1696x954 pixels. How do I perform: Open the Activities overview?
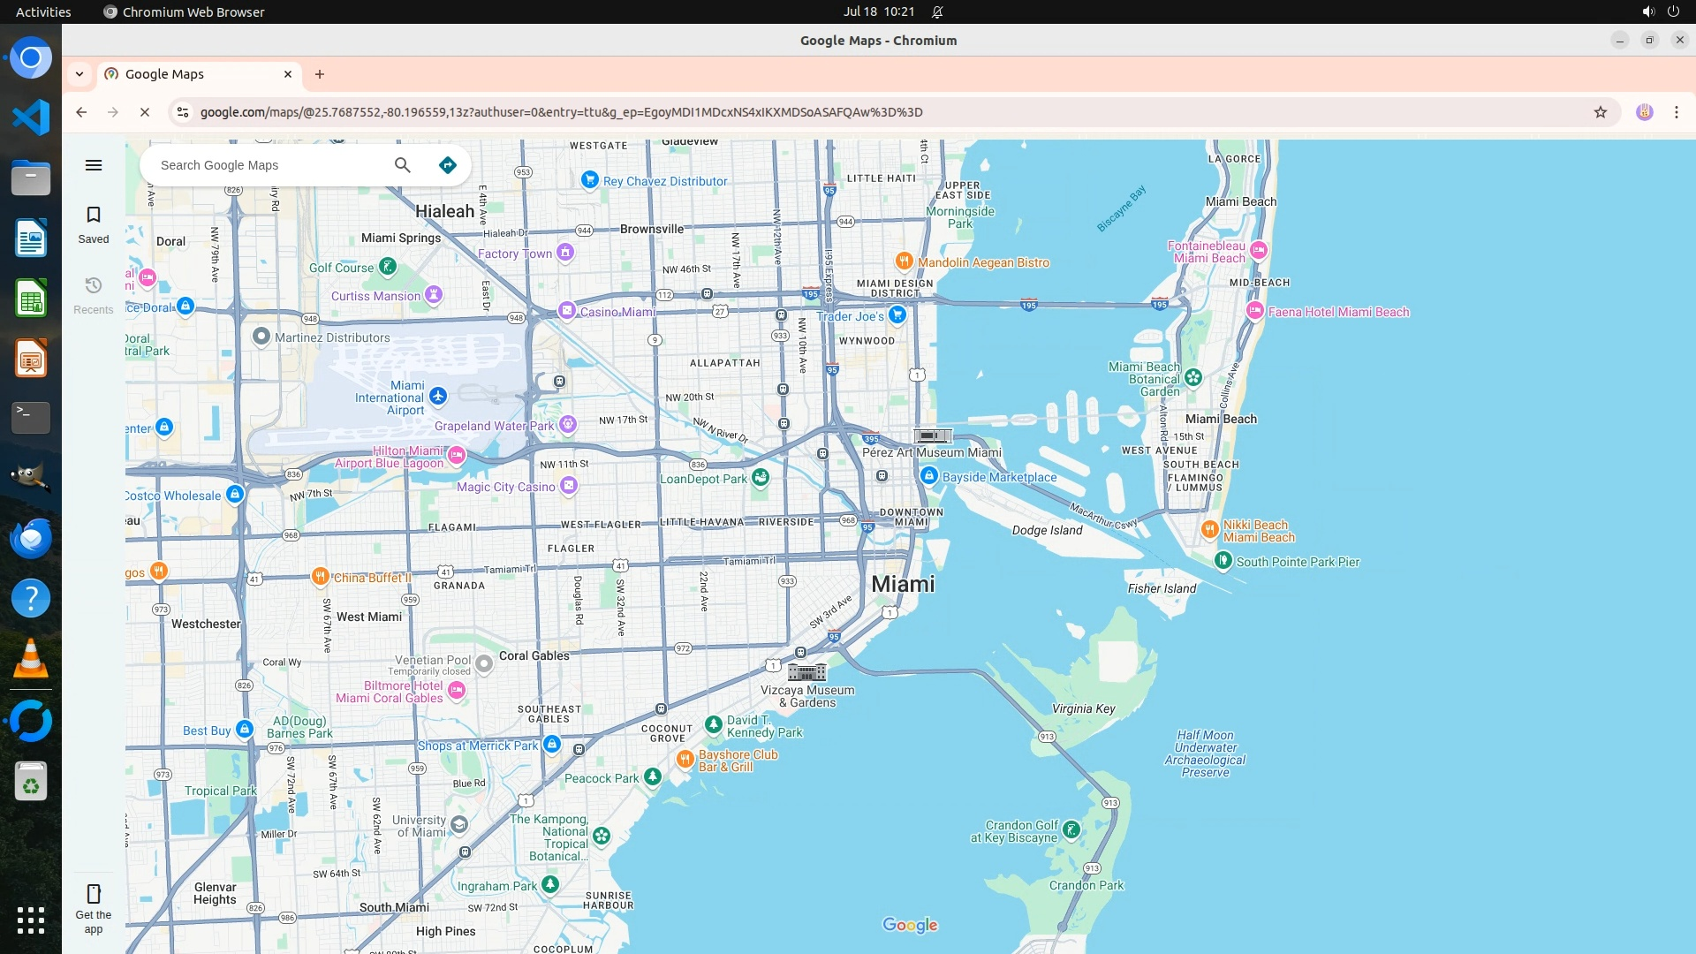pyautogui.click(x=43, y=11)
